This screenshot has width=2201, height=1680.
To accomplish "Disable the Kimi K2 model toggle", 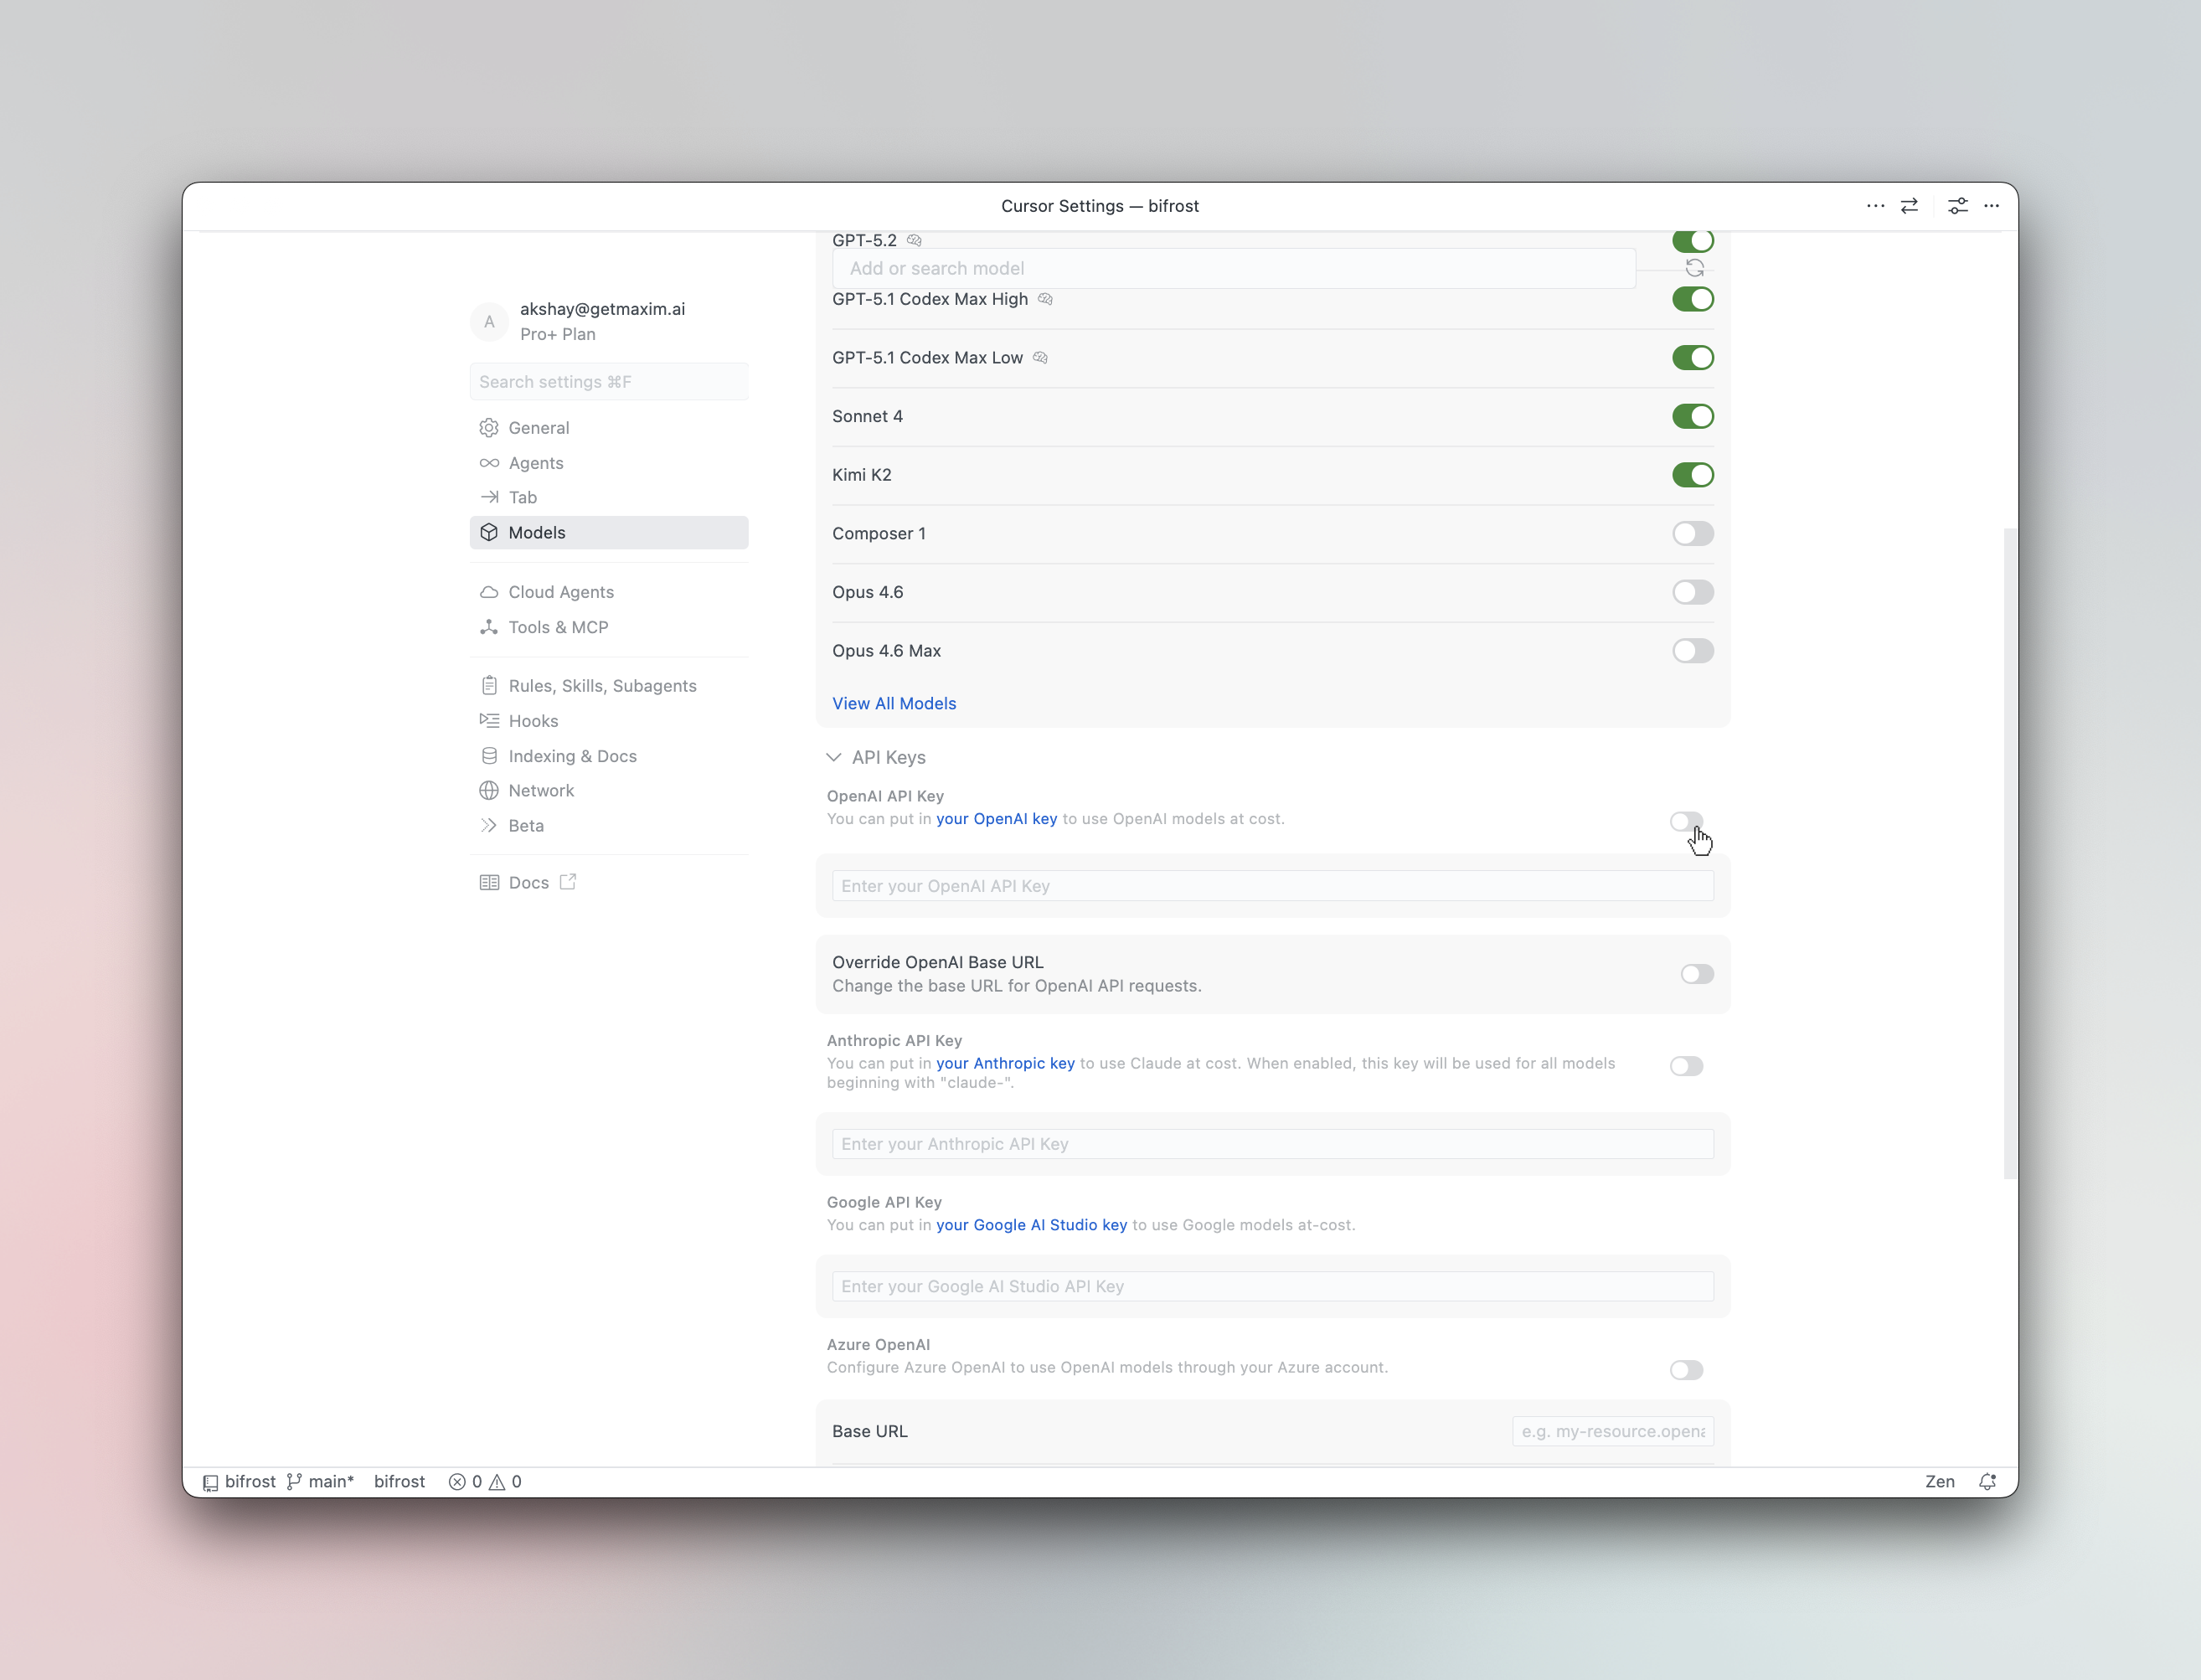I will (x=1693, y=474).
